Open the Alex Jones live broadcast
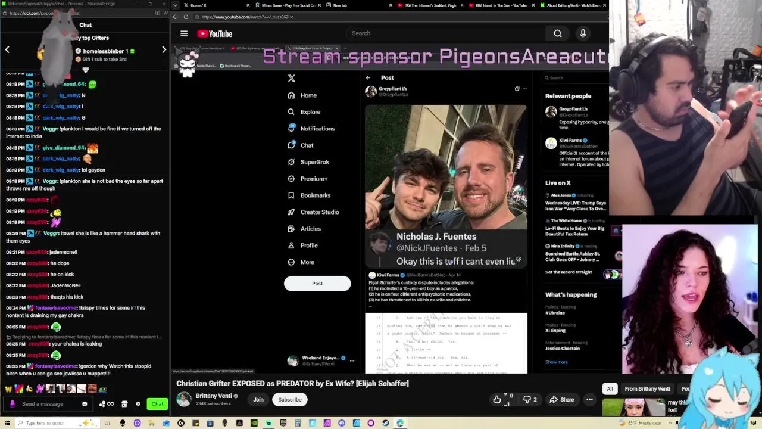 (576, 203)
